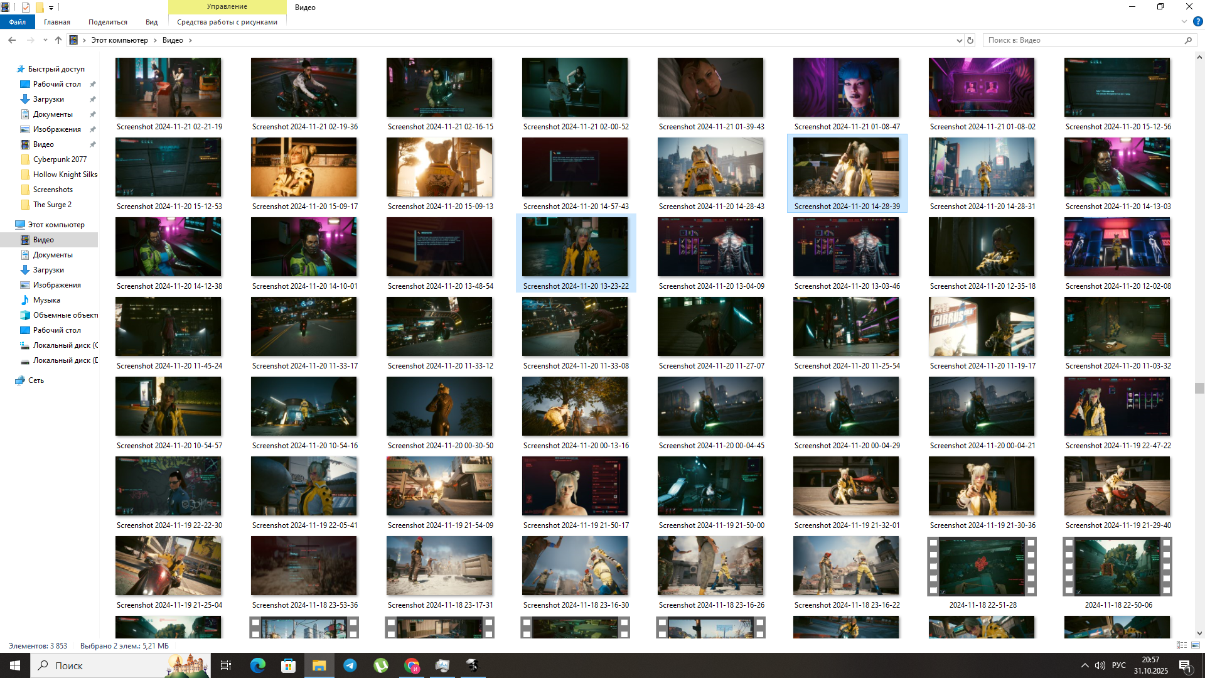Click the Up one level arrow

click(x=58, y=40)
